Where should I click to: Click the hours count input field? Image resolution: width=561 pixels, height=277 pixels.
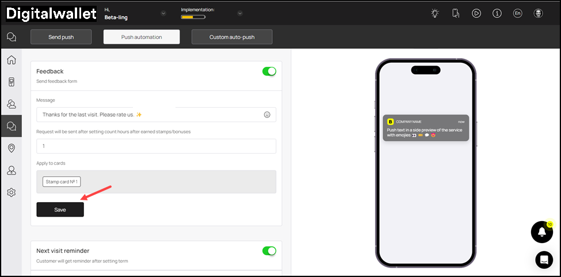click(x=156, y=146)
